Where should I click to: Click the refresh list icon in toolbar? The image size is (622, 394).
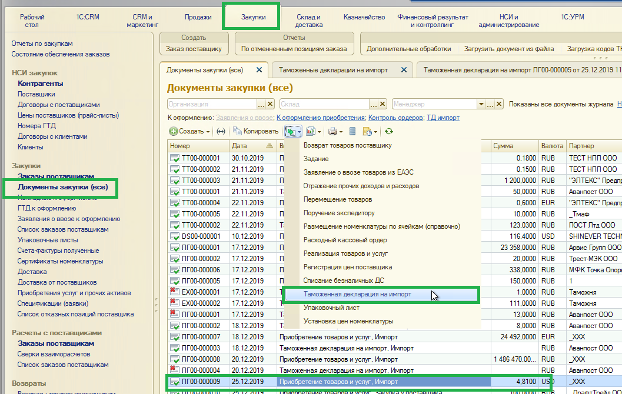[389, 131]
